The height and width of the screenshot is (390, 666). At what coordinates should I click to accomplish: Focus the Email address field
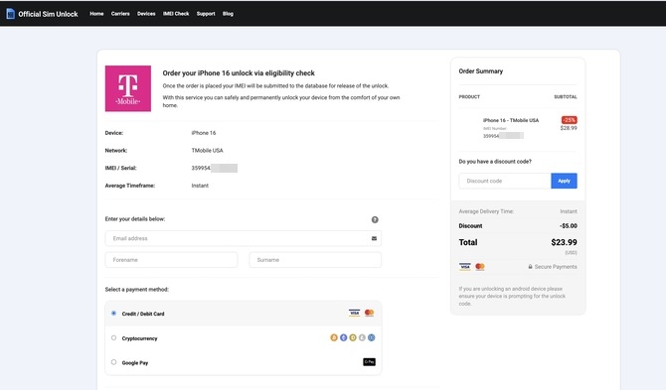pyautogui.click(x=243, y=238)
